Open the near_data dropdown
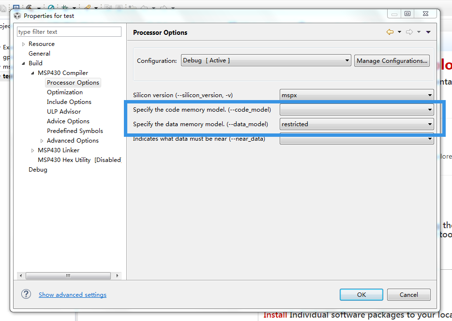The height and width of the screenshot is (321, 452). point(357,139)
